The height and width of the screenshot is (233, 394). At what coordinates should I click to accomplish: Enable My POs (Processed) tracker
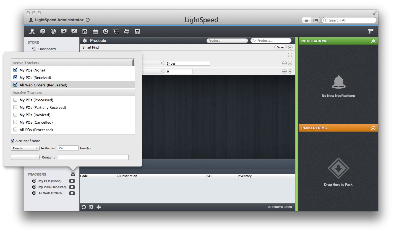(15, 100)
